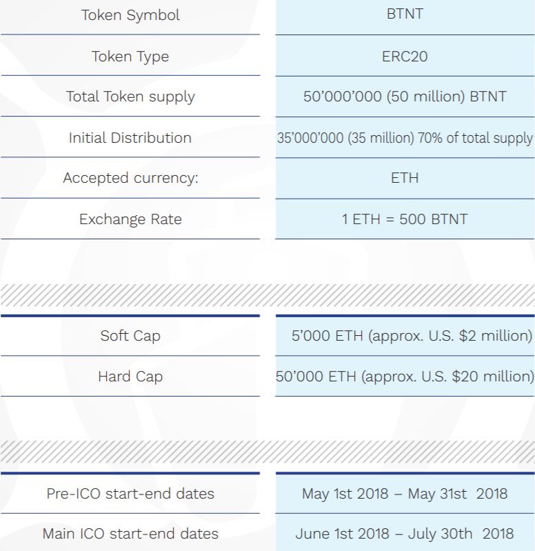Click the Token Symbol label

[x=130, y=15]
